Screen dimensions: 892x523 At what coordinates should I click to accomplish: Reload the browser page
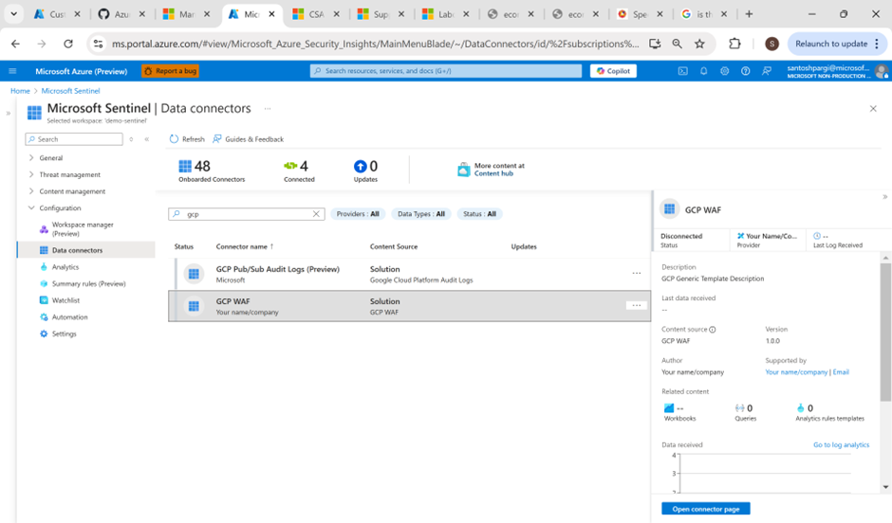point(68,44)
